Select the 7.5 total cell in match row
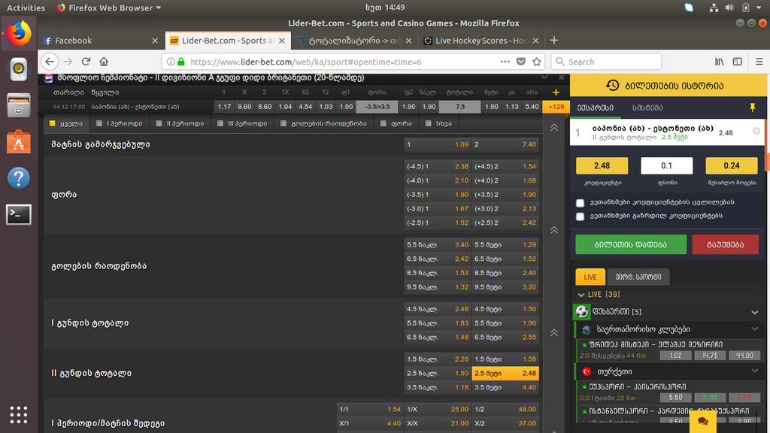 click(460, 107)
